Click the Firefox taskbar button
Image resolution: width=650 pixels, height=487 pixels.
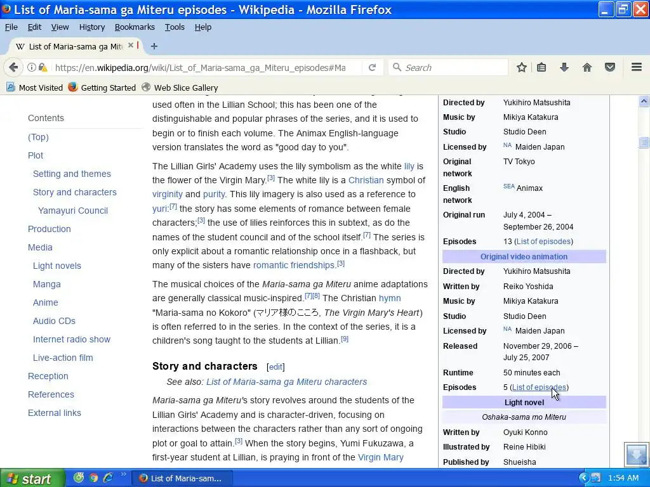182,478
